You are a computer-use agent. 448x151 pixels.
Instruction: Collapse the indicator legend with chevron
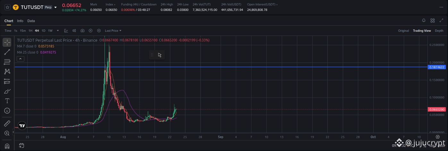(20, 59)
